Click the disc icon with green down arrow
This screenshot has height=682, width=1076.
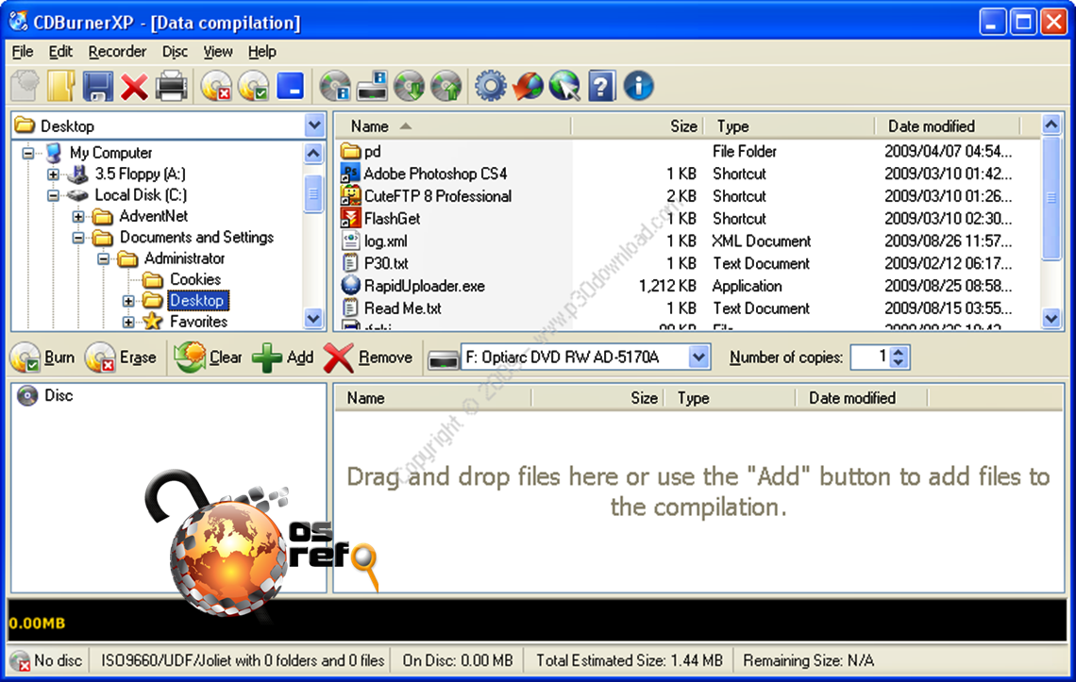(410, 87)
